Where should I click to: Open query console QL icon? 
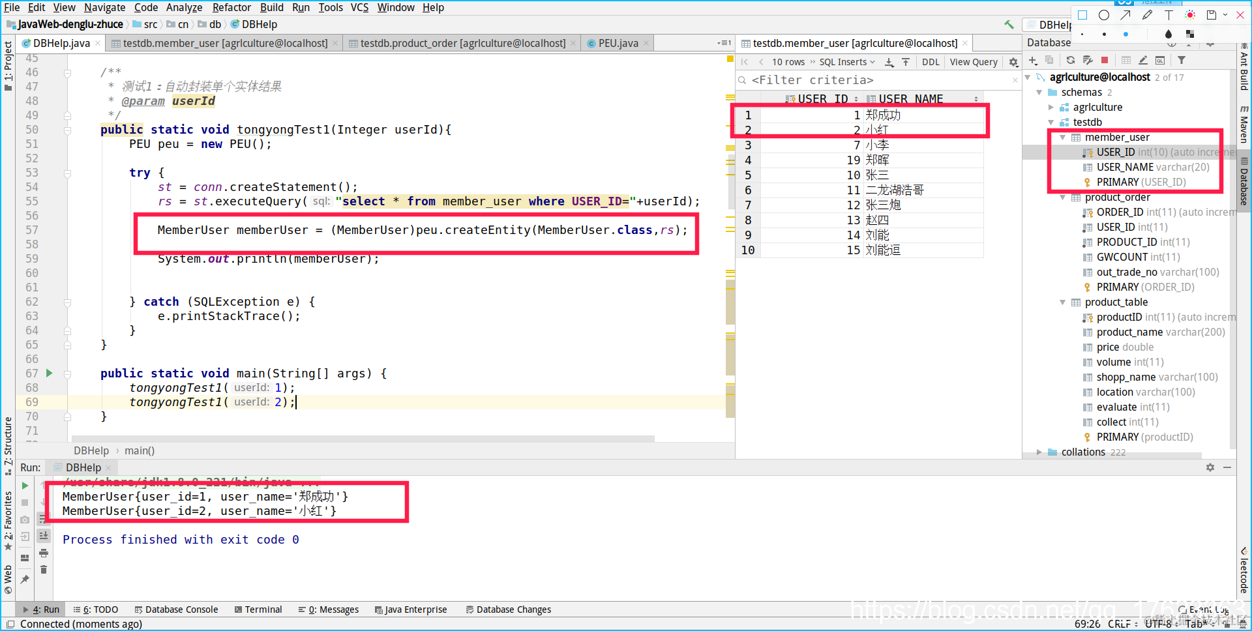click(1160, 61)
